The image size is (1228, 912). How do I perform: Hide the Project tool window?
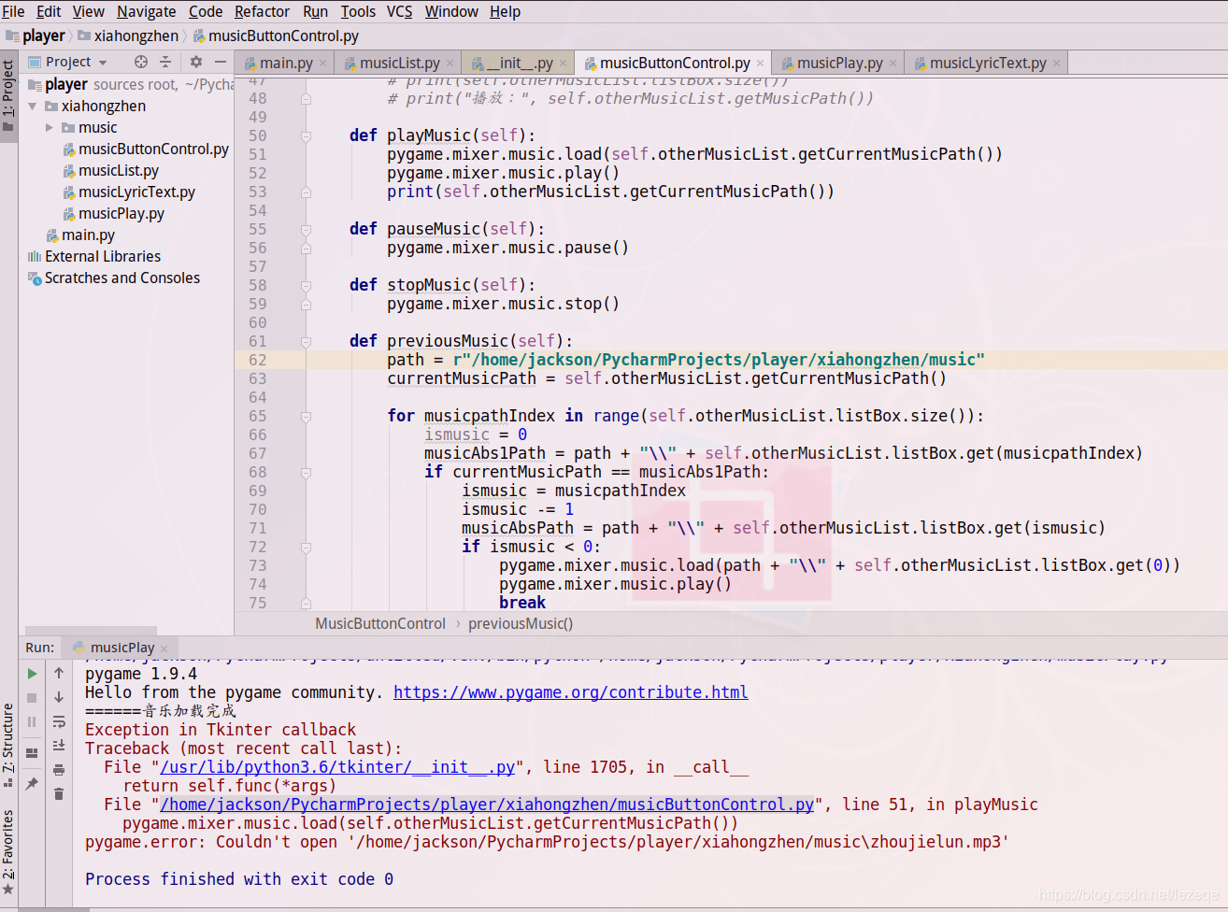pyautogui.click(x=221, y=62)
